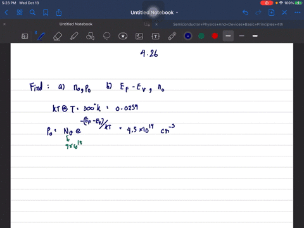This screenshot has height=228, width=304.
Task: Select the thinnest stroke width preset
Action: click(242, 36)
